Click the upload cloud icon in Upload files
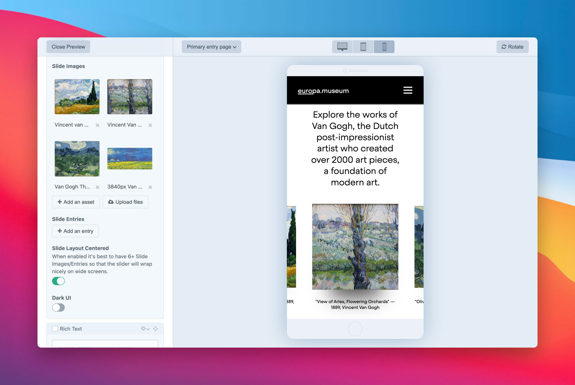 111,202
